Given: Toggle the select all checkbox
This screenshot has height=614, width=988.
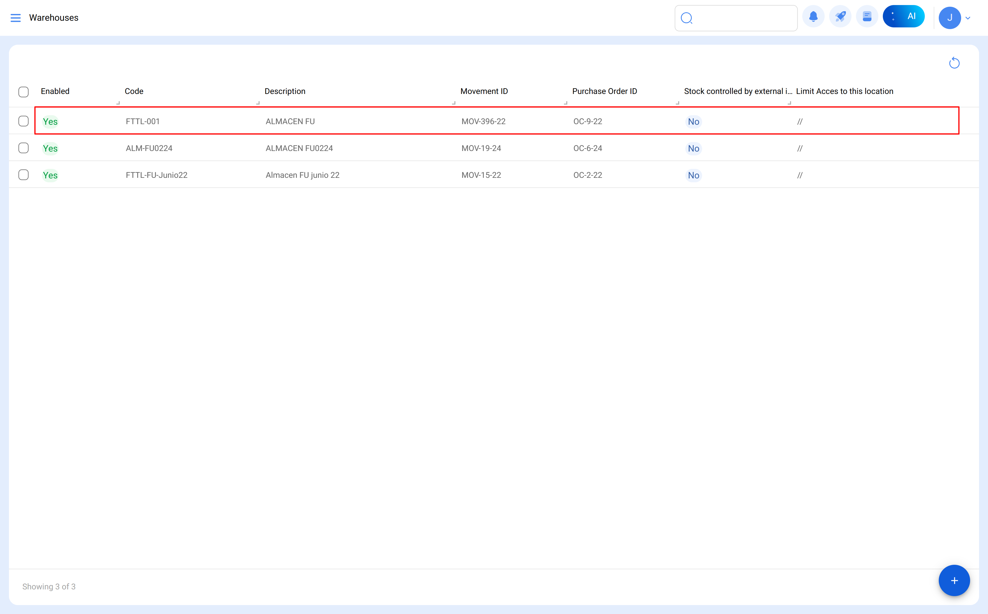Looking at the screenshot, I should pos(23,92).
